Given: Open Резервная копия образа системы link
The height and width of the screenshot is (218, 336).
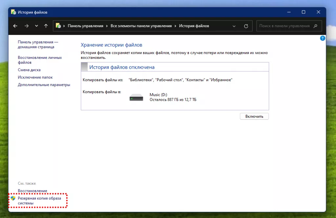Looking at the screenshot, I should click(39, 201).
